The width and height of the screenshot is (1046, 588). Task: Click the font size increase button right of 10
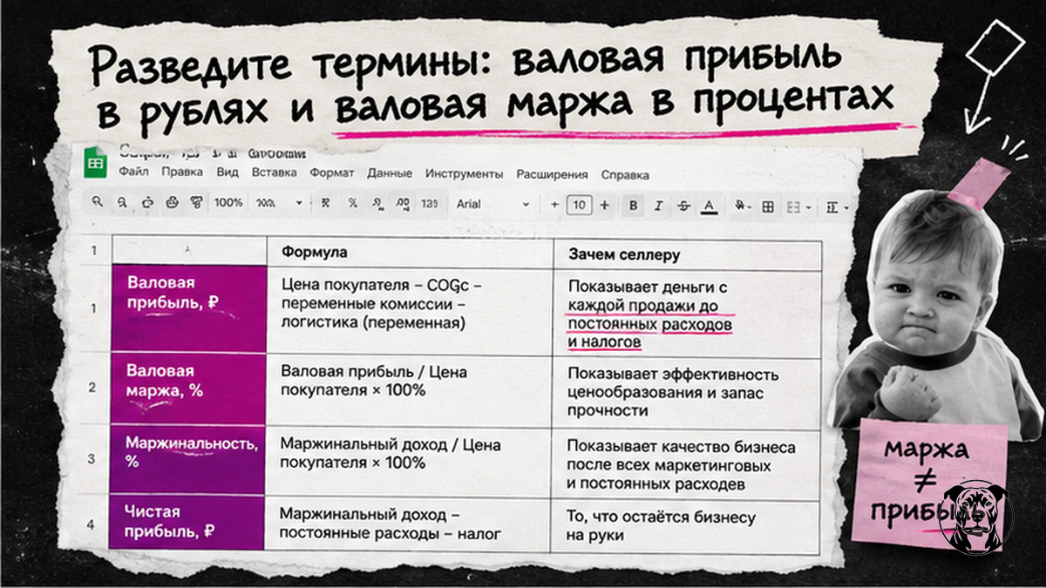pyautogui.click(x=604, y=206)
